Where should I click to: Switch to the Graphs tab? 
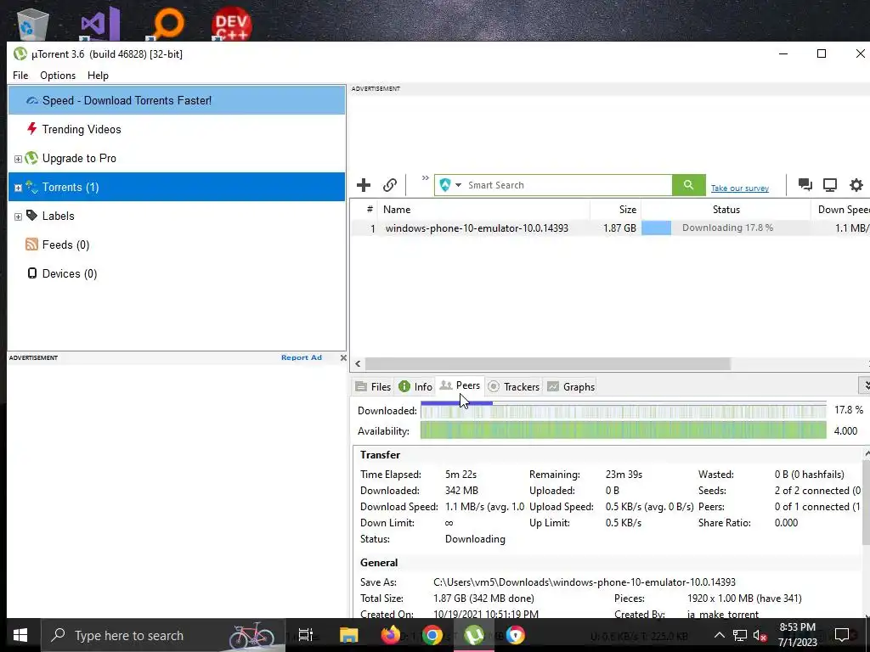coord(571,386)
